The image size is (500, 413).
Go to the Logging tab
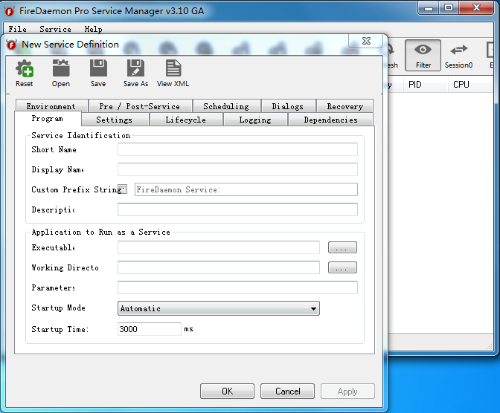click(x=255, y=120)
